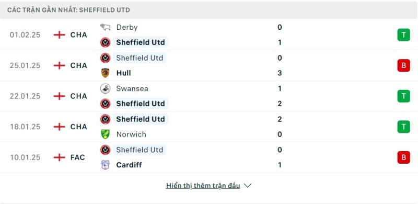Click the 'Các trận gần nhất' header
The height and width of the screenshot is (204, 418).
(69, 10)
